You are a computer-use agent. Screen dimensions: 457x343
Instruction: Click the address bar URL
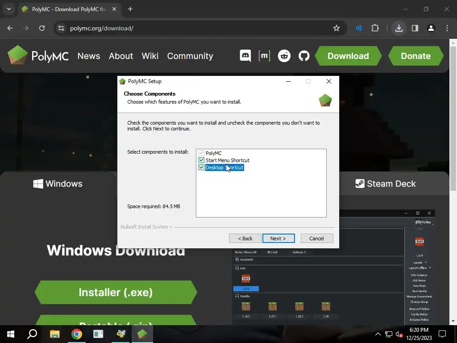pyautogui.click(x=102, y=28)
